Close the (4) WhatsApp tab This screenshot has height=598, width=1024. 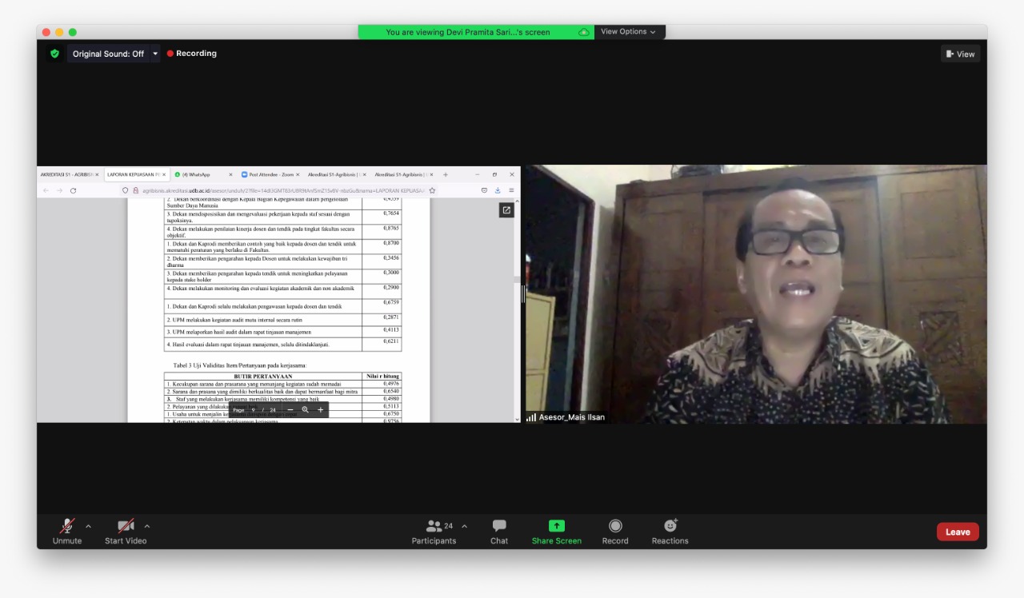[x=231, y=174]
